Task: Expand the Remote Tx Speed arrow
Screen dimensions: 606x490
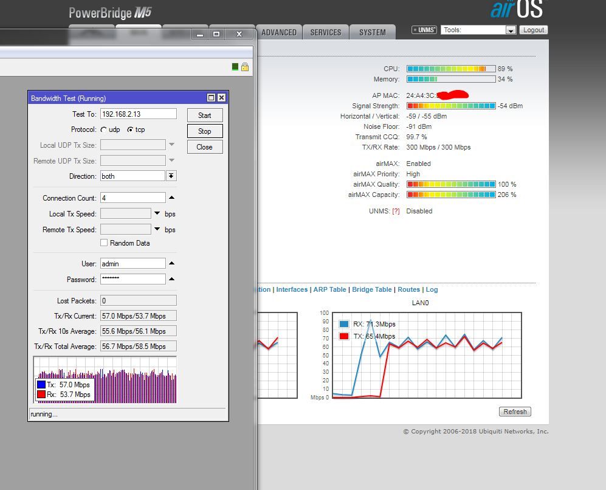Action: tap(157, 229)
